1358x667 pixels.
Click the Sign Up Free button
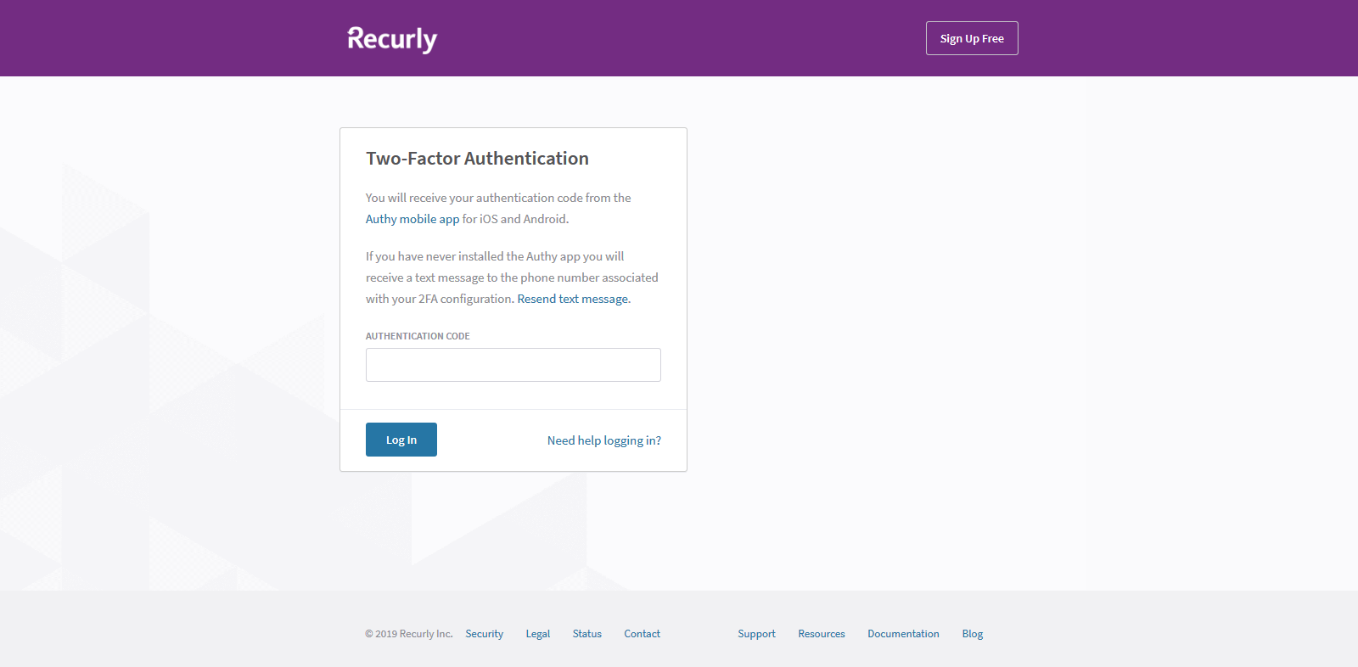coord(972,38)
